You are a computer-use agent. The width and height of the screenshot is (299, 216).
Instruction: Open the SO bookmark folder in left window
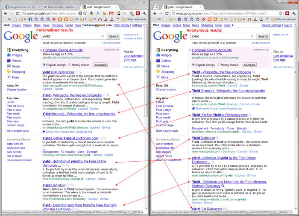pos(74,19)
